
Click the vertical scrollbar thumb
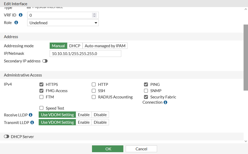[x=246, y=57]
